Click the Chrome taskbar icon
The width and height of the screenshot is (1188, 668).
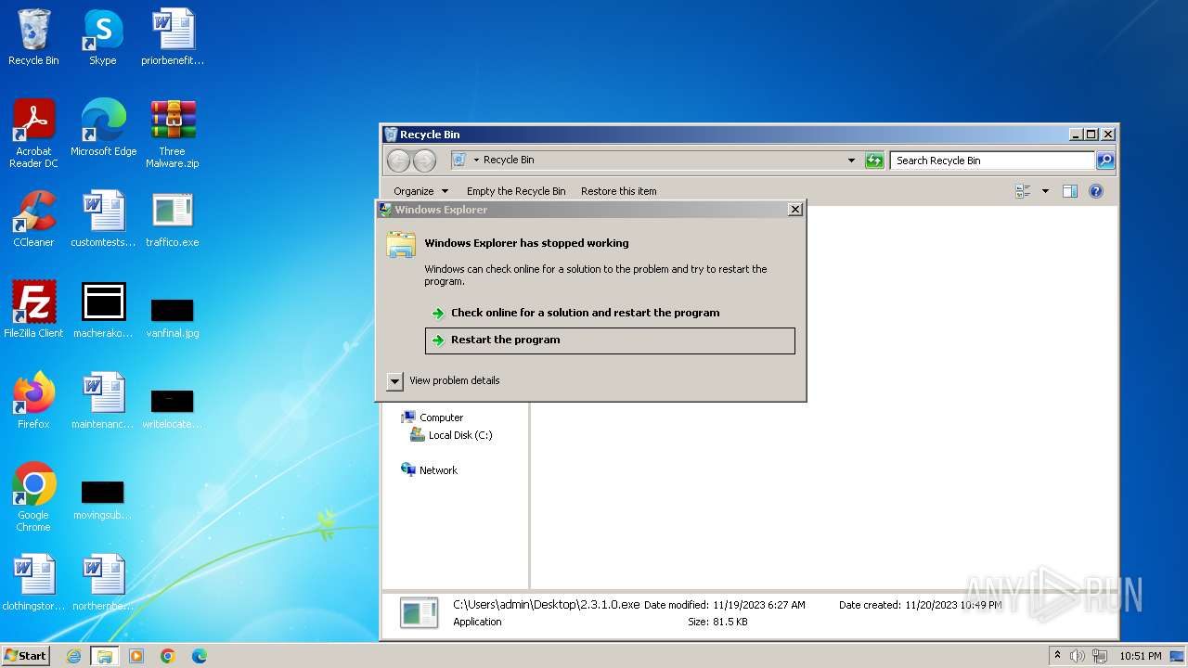tap(168, 656)
